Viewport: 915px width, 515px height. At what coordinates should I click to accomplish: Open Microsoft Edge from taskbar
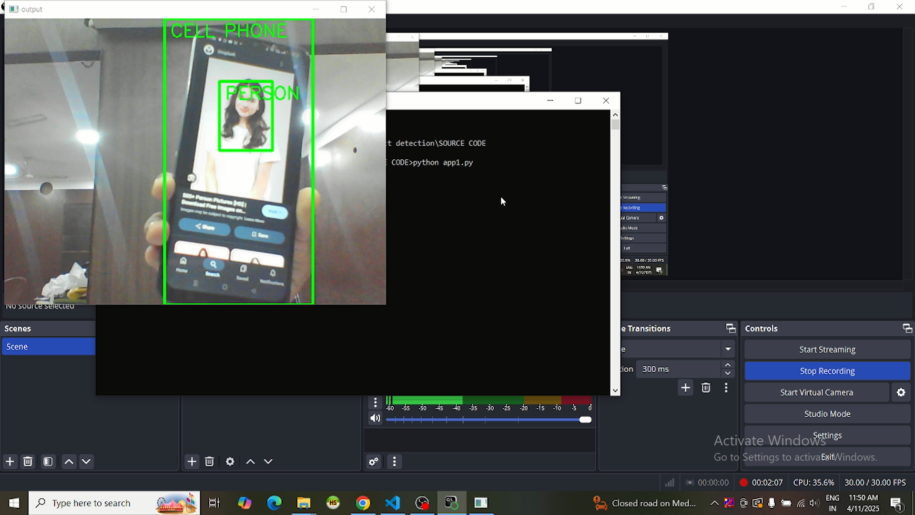(x=274, y=503)
